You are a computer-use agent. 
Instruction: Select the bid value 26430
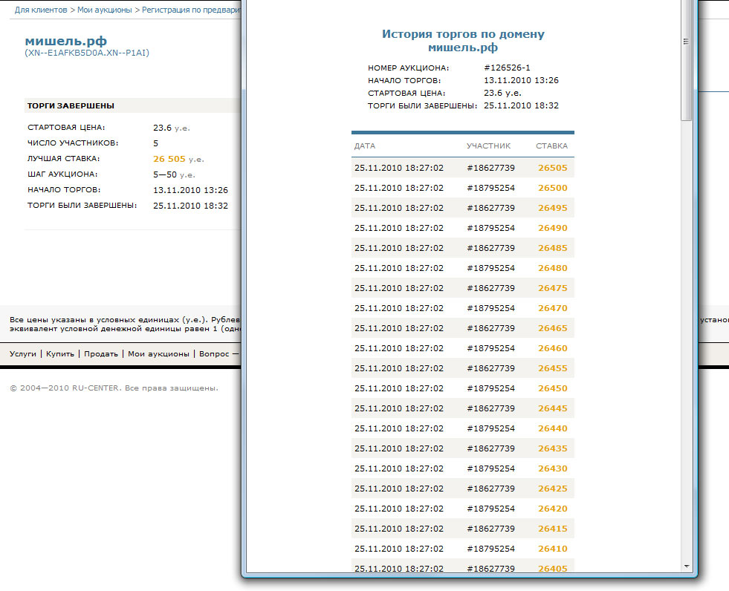coord(553,468)
